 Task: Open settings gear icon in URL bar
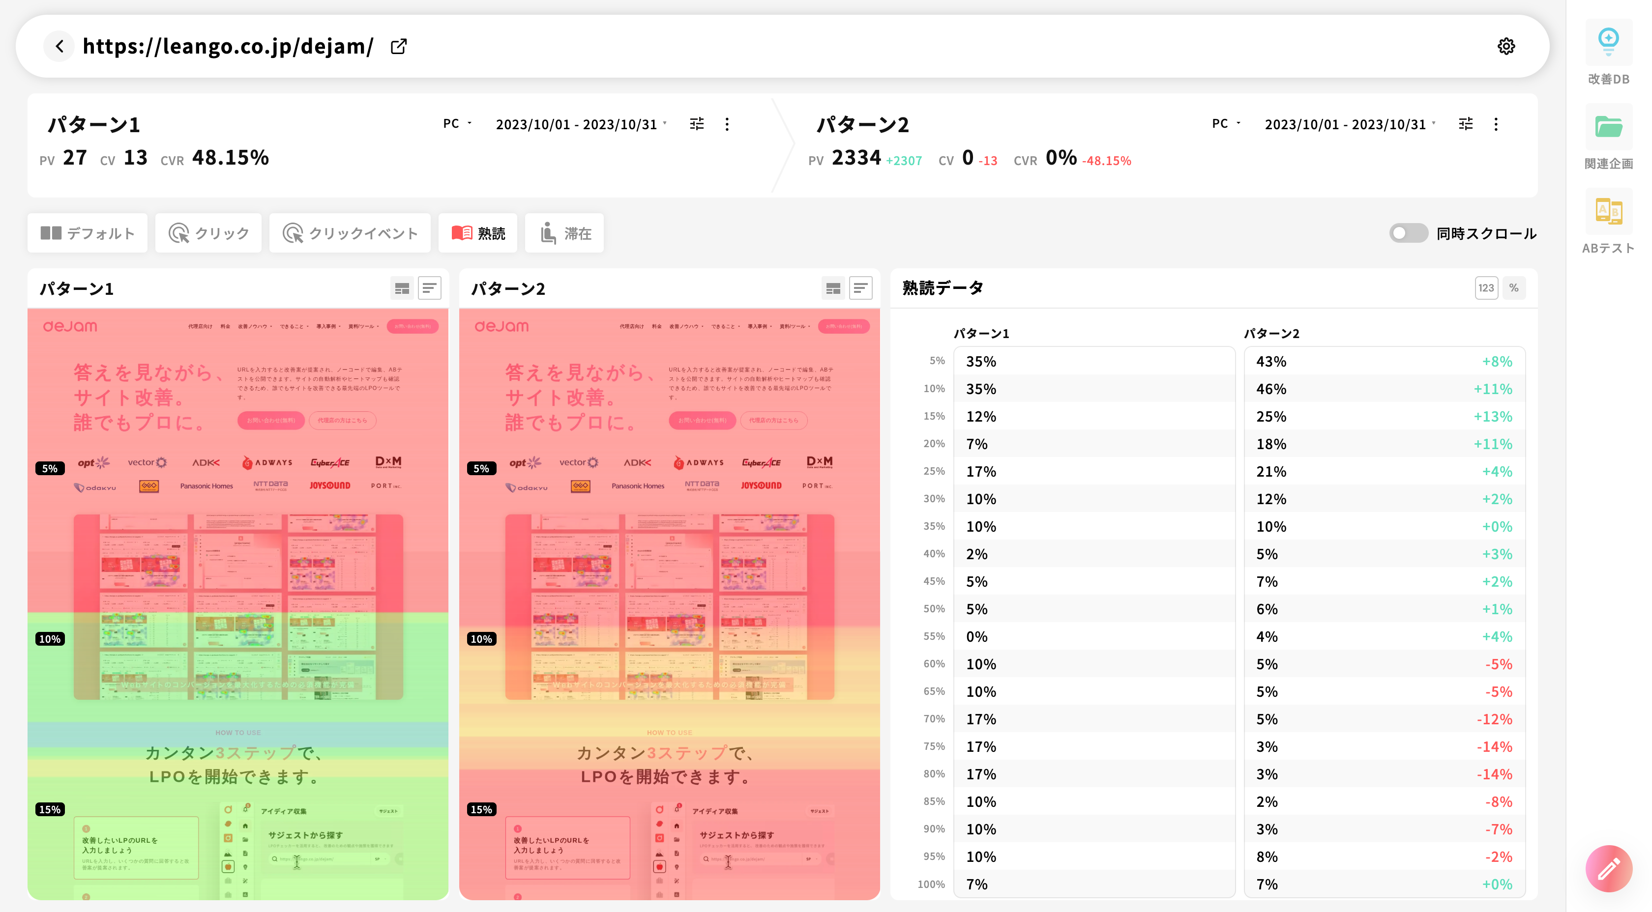1506,46
